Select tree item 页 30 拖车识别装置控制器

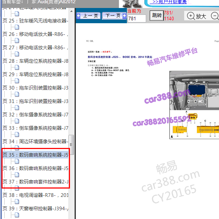[x=35, y=88]
